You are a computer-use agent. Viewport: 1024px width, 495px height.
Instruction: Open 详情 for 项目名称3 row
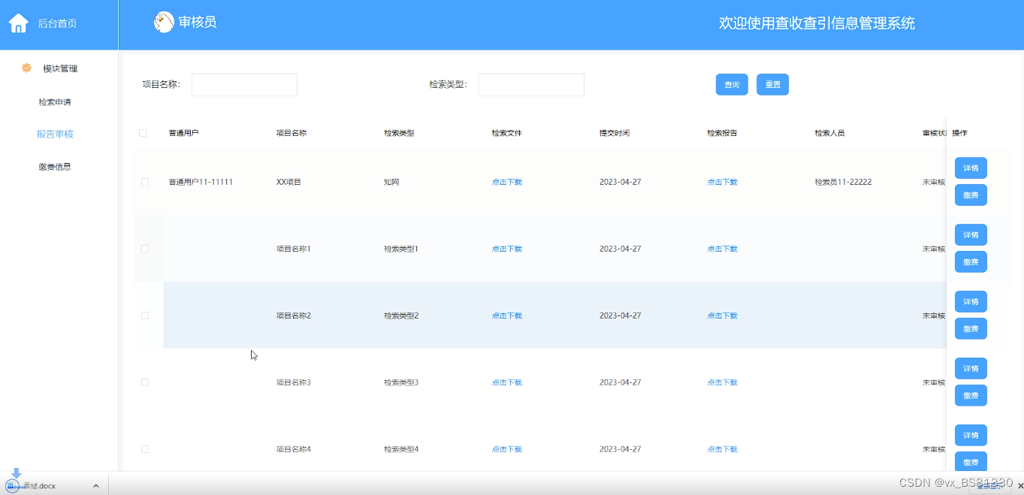(971, 369)
